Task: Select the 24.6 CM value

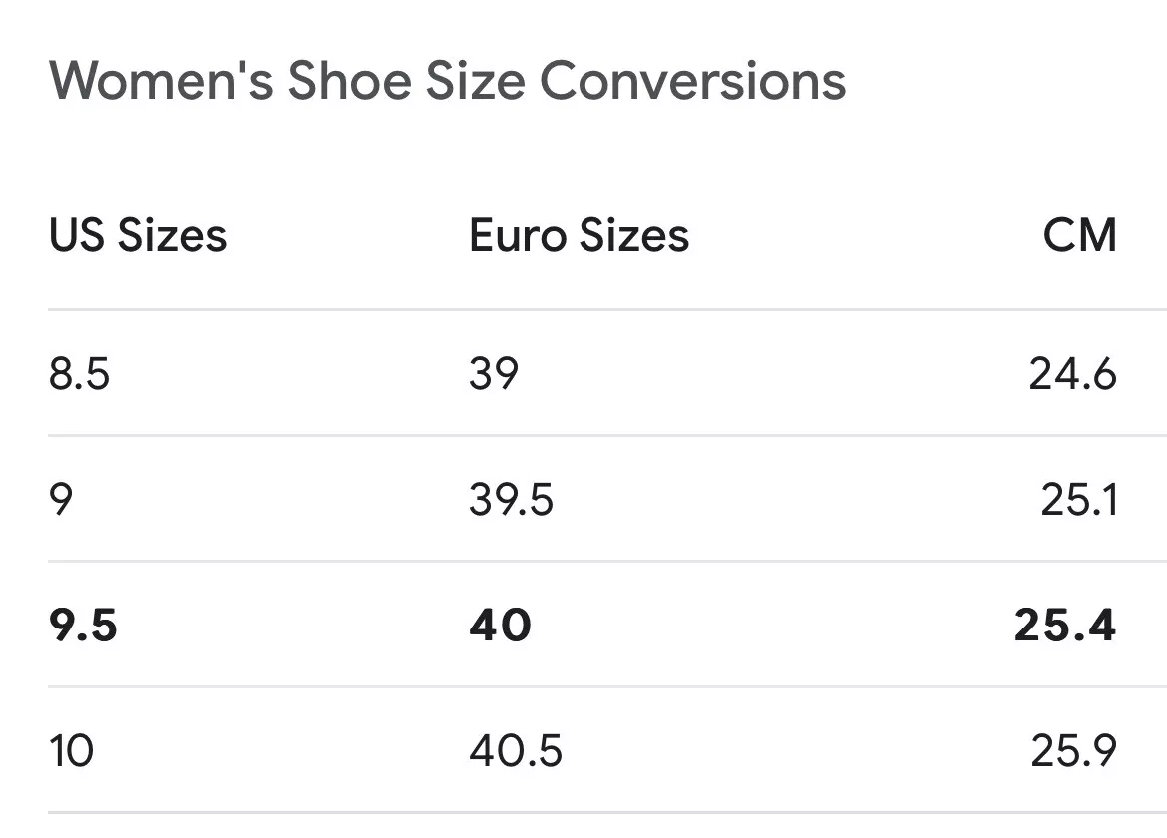Action: tap(1072, 373)
